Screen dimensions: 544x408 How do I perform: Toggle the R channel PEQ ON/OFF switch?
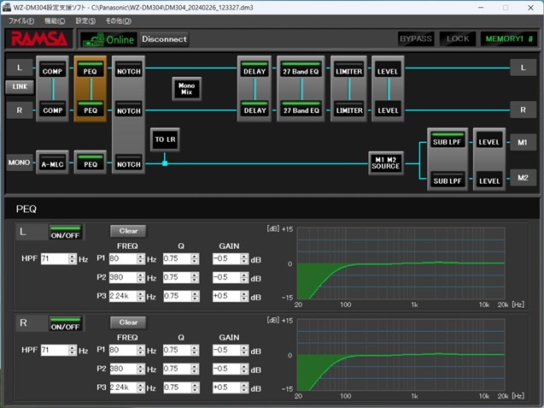click(x=65, y=325)
